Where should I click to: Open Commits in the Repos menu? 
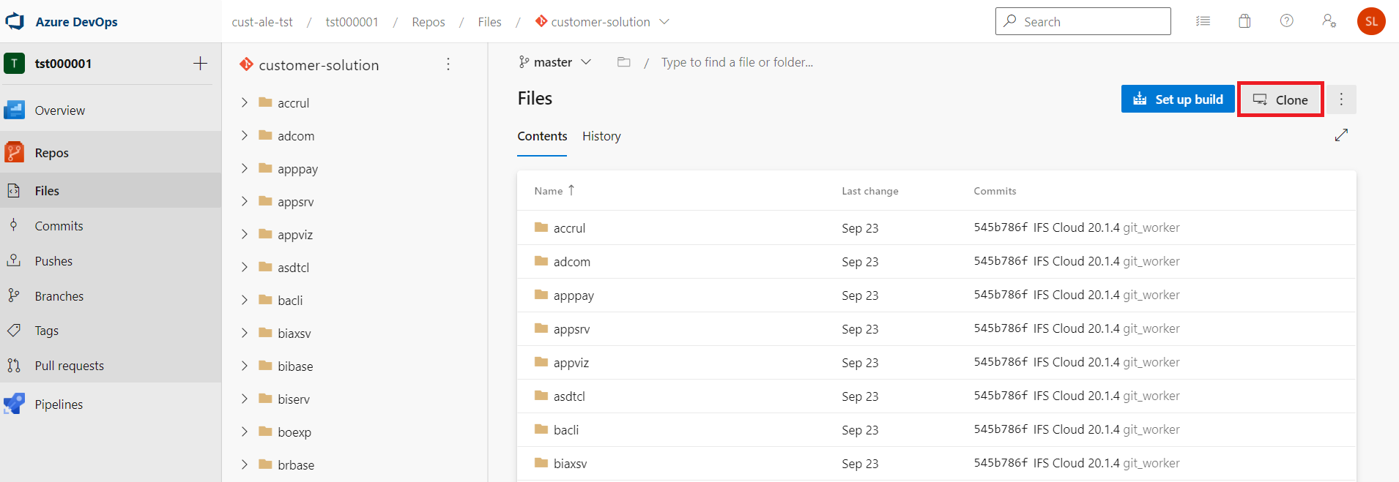click(59, 226)
